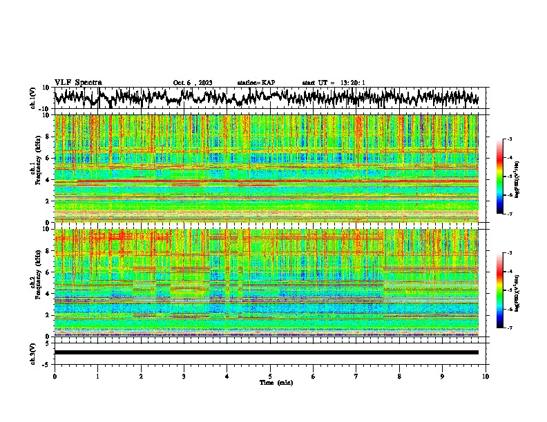Click the black bar in ch.3 panel

click(x=267, y=352)
